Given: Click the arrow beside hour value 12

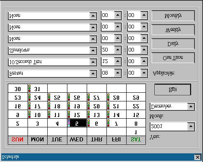Looking at the screenshot, I should [x=118, y=61].
